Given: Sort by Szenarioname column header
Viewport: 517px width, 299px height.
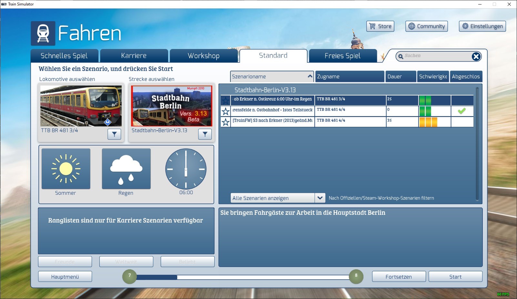Looking at the screenshot, I should [272, 76].
